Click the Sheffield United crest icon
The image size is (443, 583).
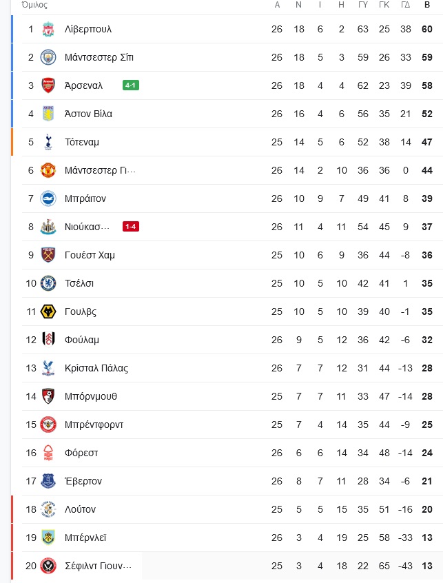pos(48,566)
